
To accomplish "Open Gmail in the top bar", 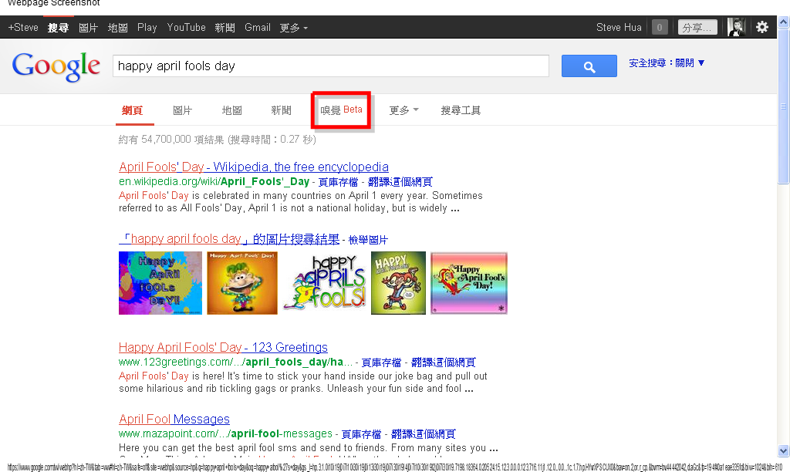I will (258, 27).
